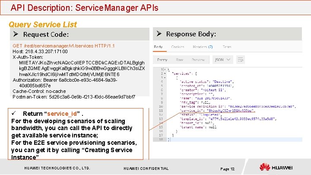Click the "status" line in the response

point(201,115)
